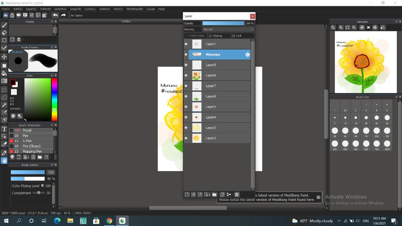Select the Magic Wand tool
Viewport: 402px width, 226px height.
pos(4,105)
